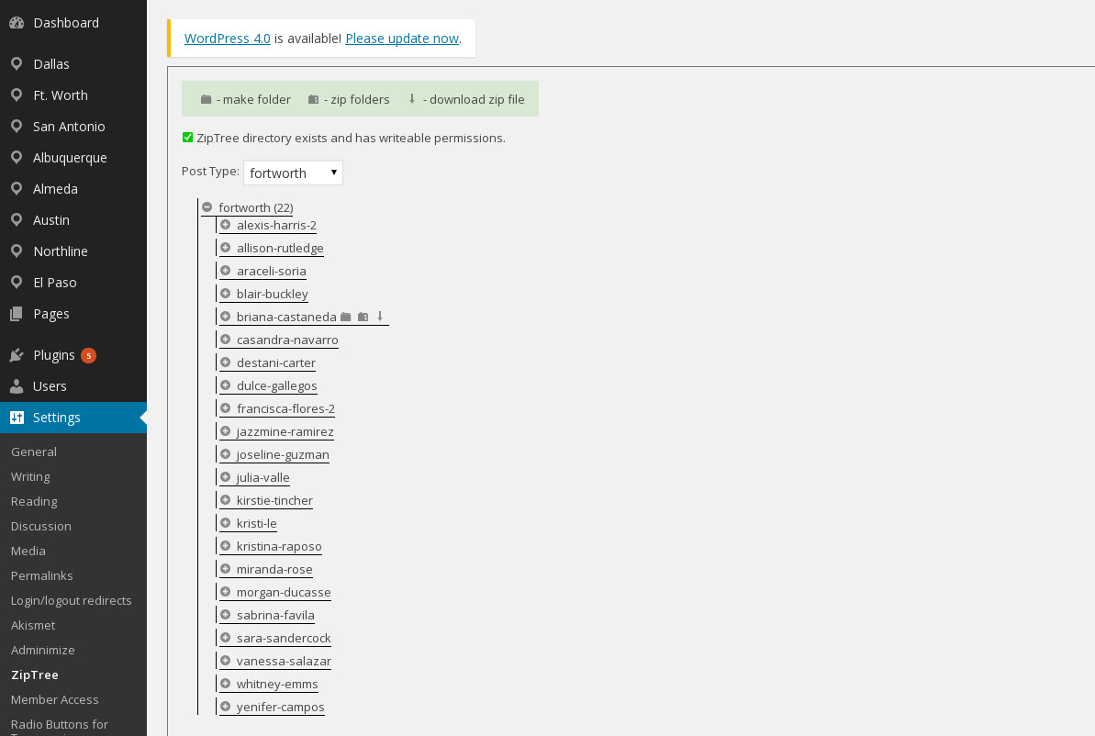Screen dimensions: 1095x736
Task: Select the morgan-ducasse tree item label
Action: (284, 592)
